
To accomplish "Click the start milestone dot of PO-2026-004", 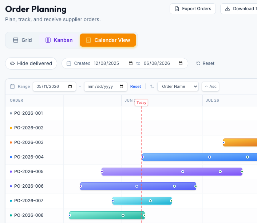I will tap(143, 157).
